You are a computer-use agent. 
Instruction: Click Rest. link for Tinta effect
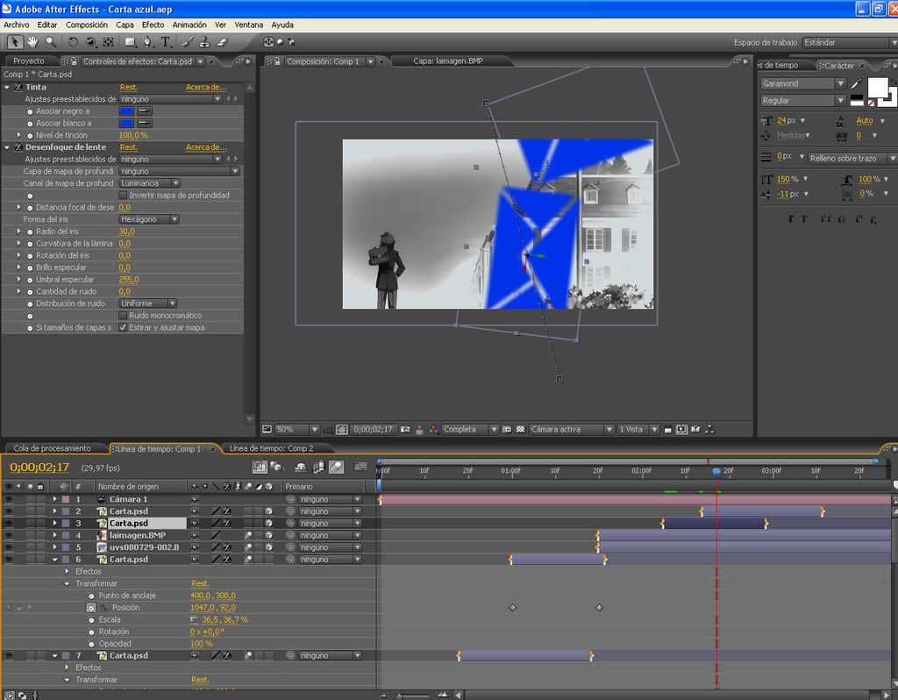pos(129,88)
